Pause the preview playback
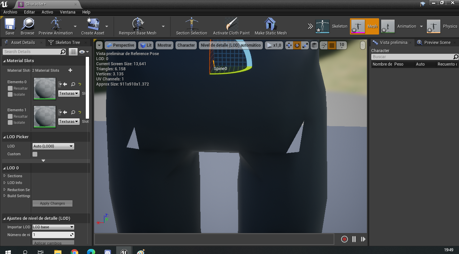The image size is (459, 254). click(354, 239)
